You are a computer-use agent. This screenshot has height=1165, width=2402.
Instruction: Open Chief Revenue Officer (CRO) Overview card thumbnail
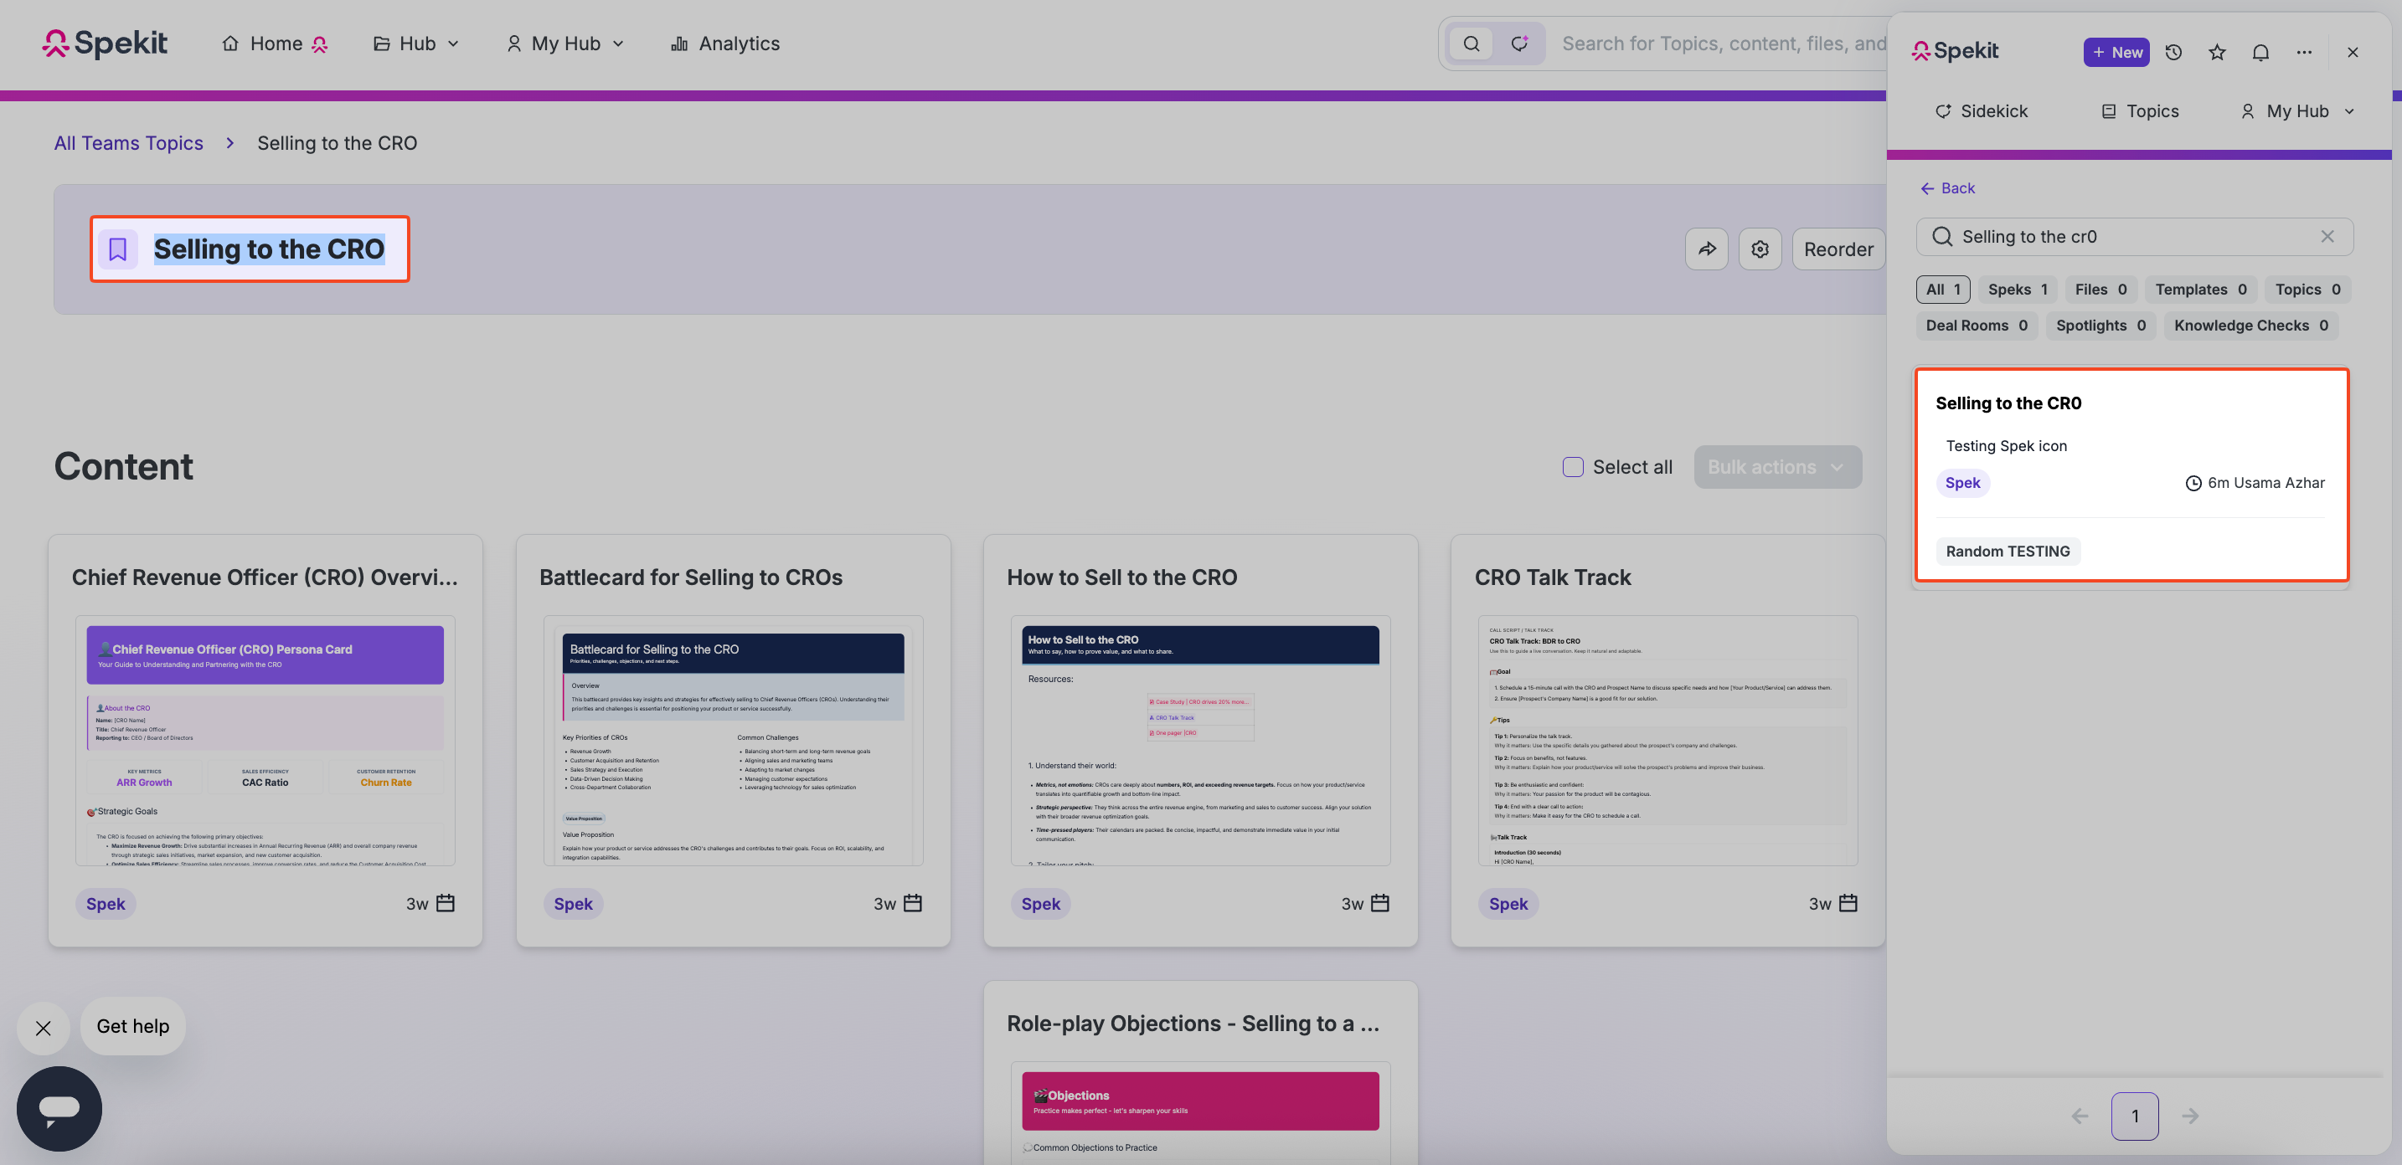(x=265, y=741)
